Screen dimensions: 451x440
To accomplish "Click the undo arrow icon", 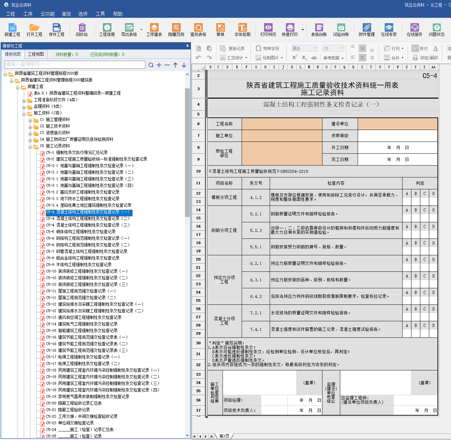I will point(198,58).
